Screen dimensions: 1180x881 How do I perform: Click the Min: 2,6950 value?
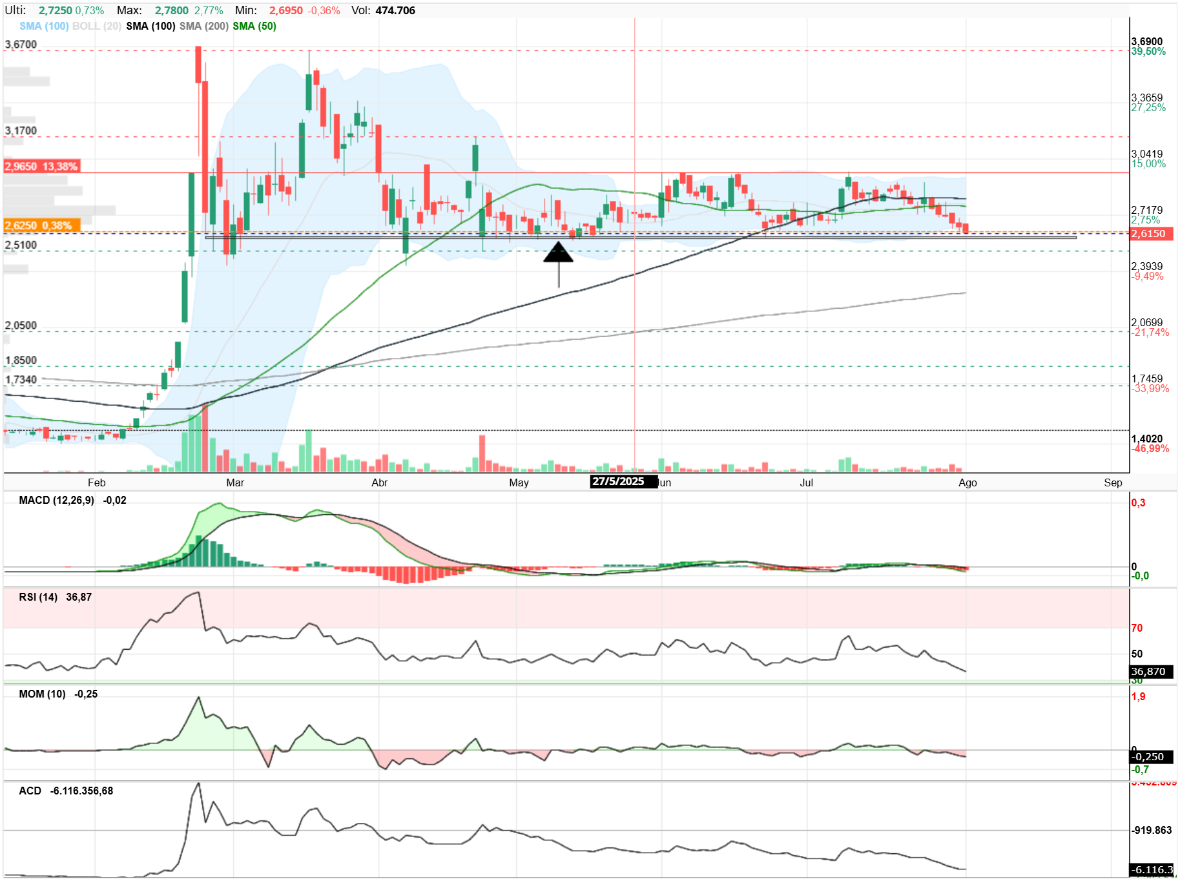click(286, 10)
